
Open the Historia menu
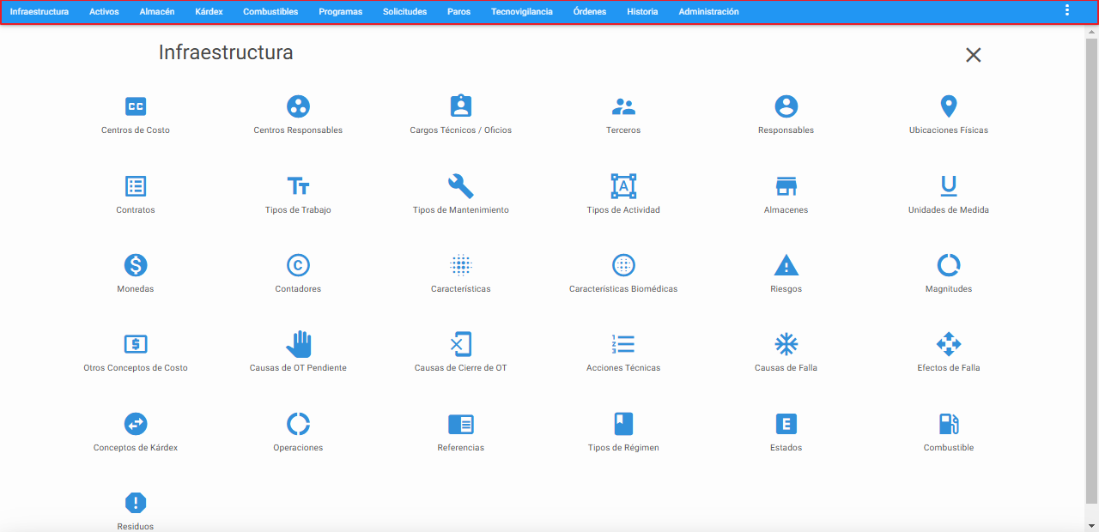pyautogui.click(x=642, y=12)
